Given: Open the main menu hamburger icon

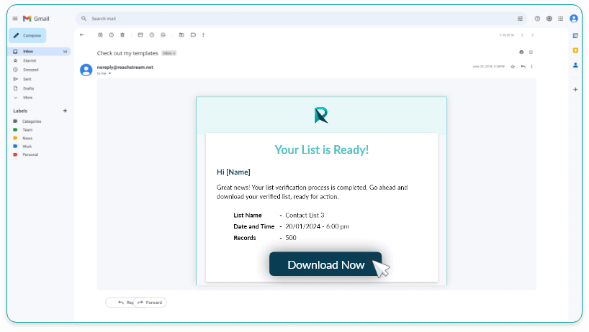Looking at the screenshot, I should tap(15, 19).
